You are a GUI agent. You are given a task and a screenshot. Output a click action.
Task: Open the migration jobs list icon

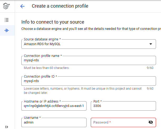click(x=7, y=20)
